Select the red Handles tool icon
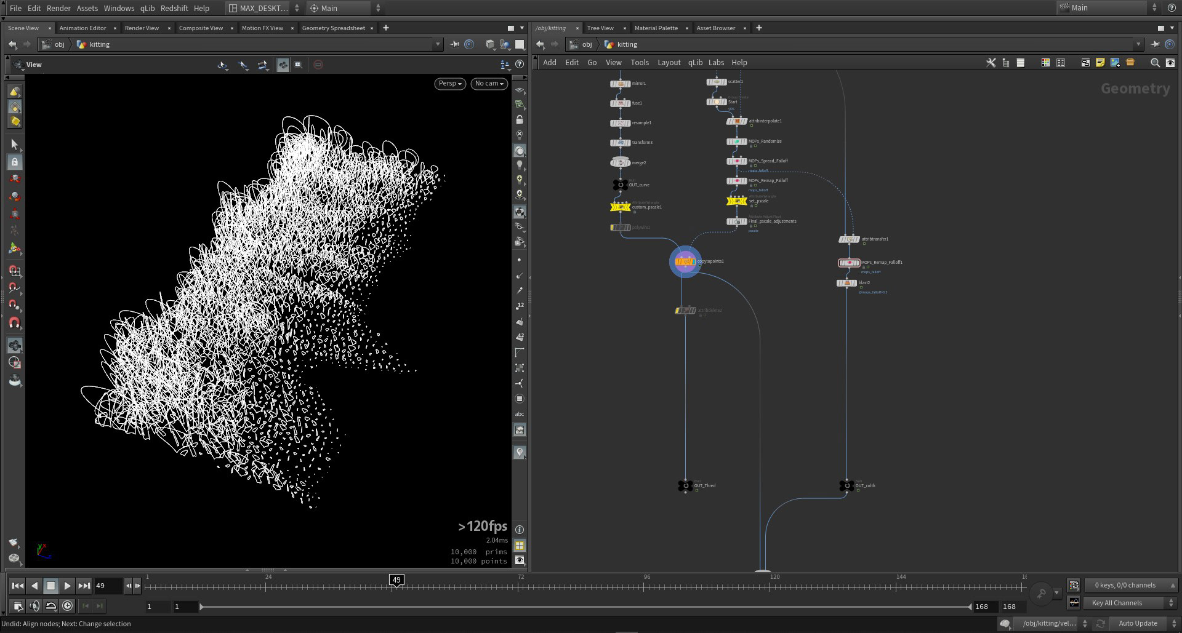 tap(15, 179)
